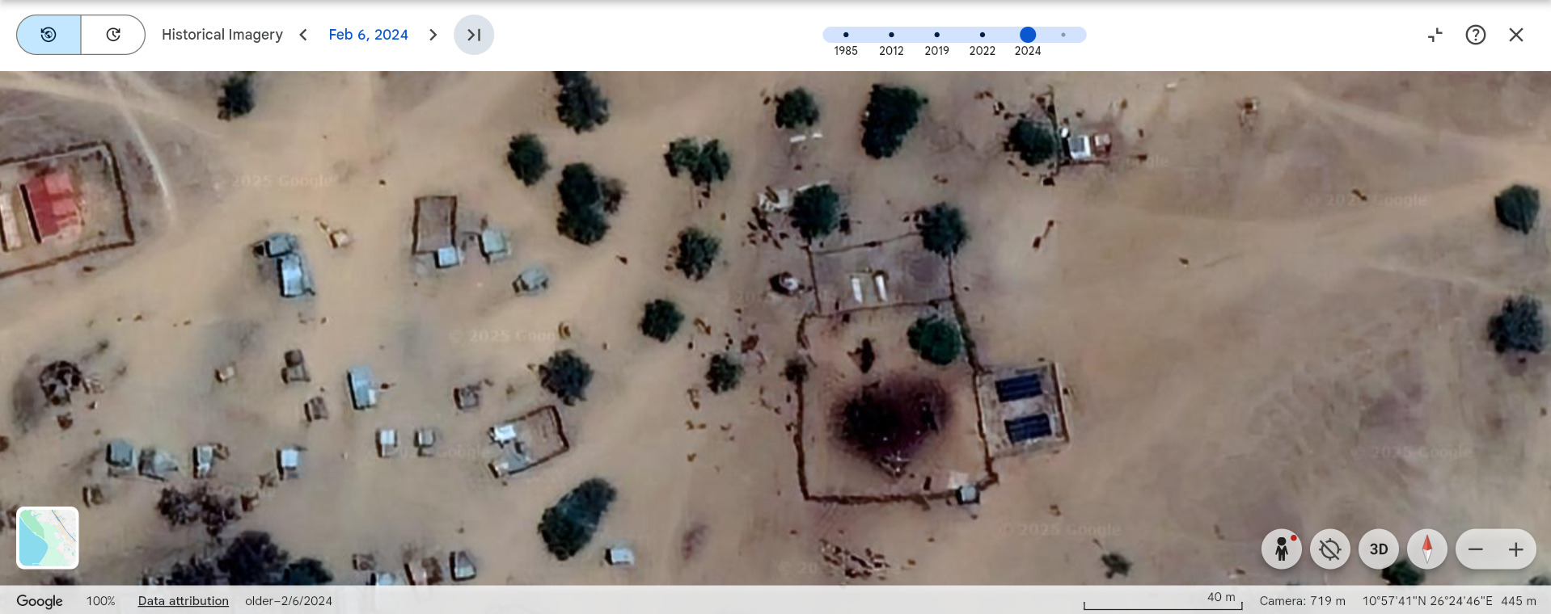The width and height of the screenshot is (1551, 614).
Task: Select the 1985 timeline marker
Action: 846,35
